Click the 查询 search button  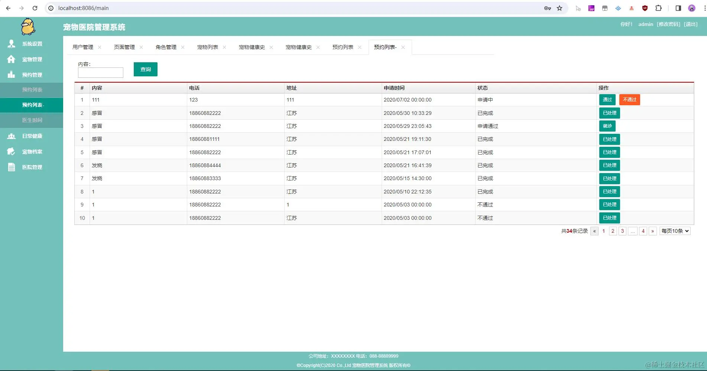coord(146,69)
